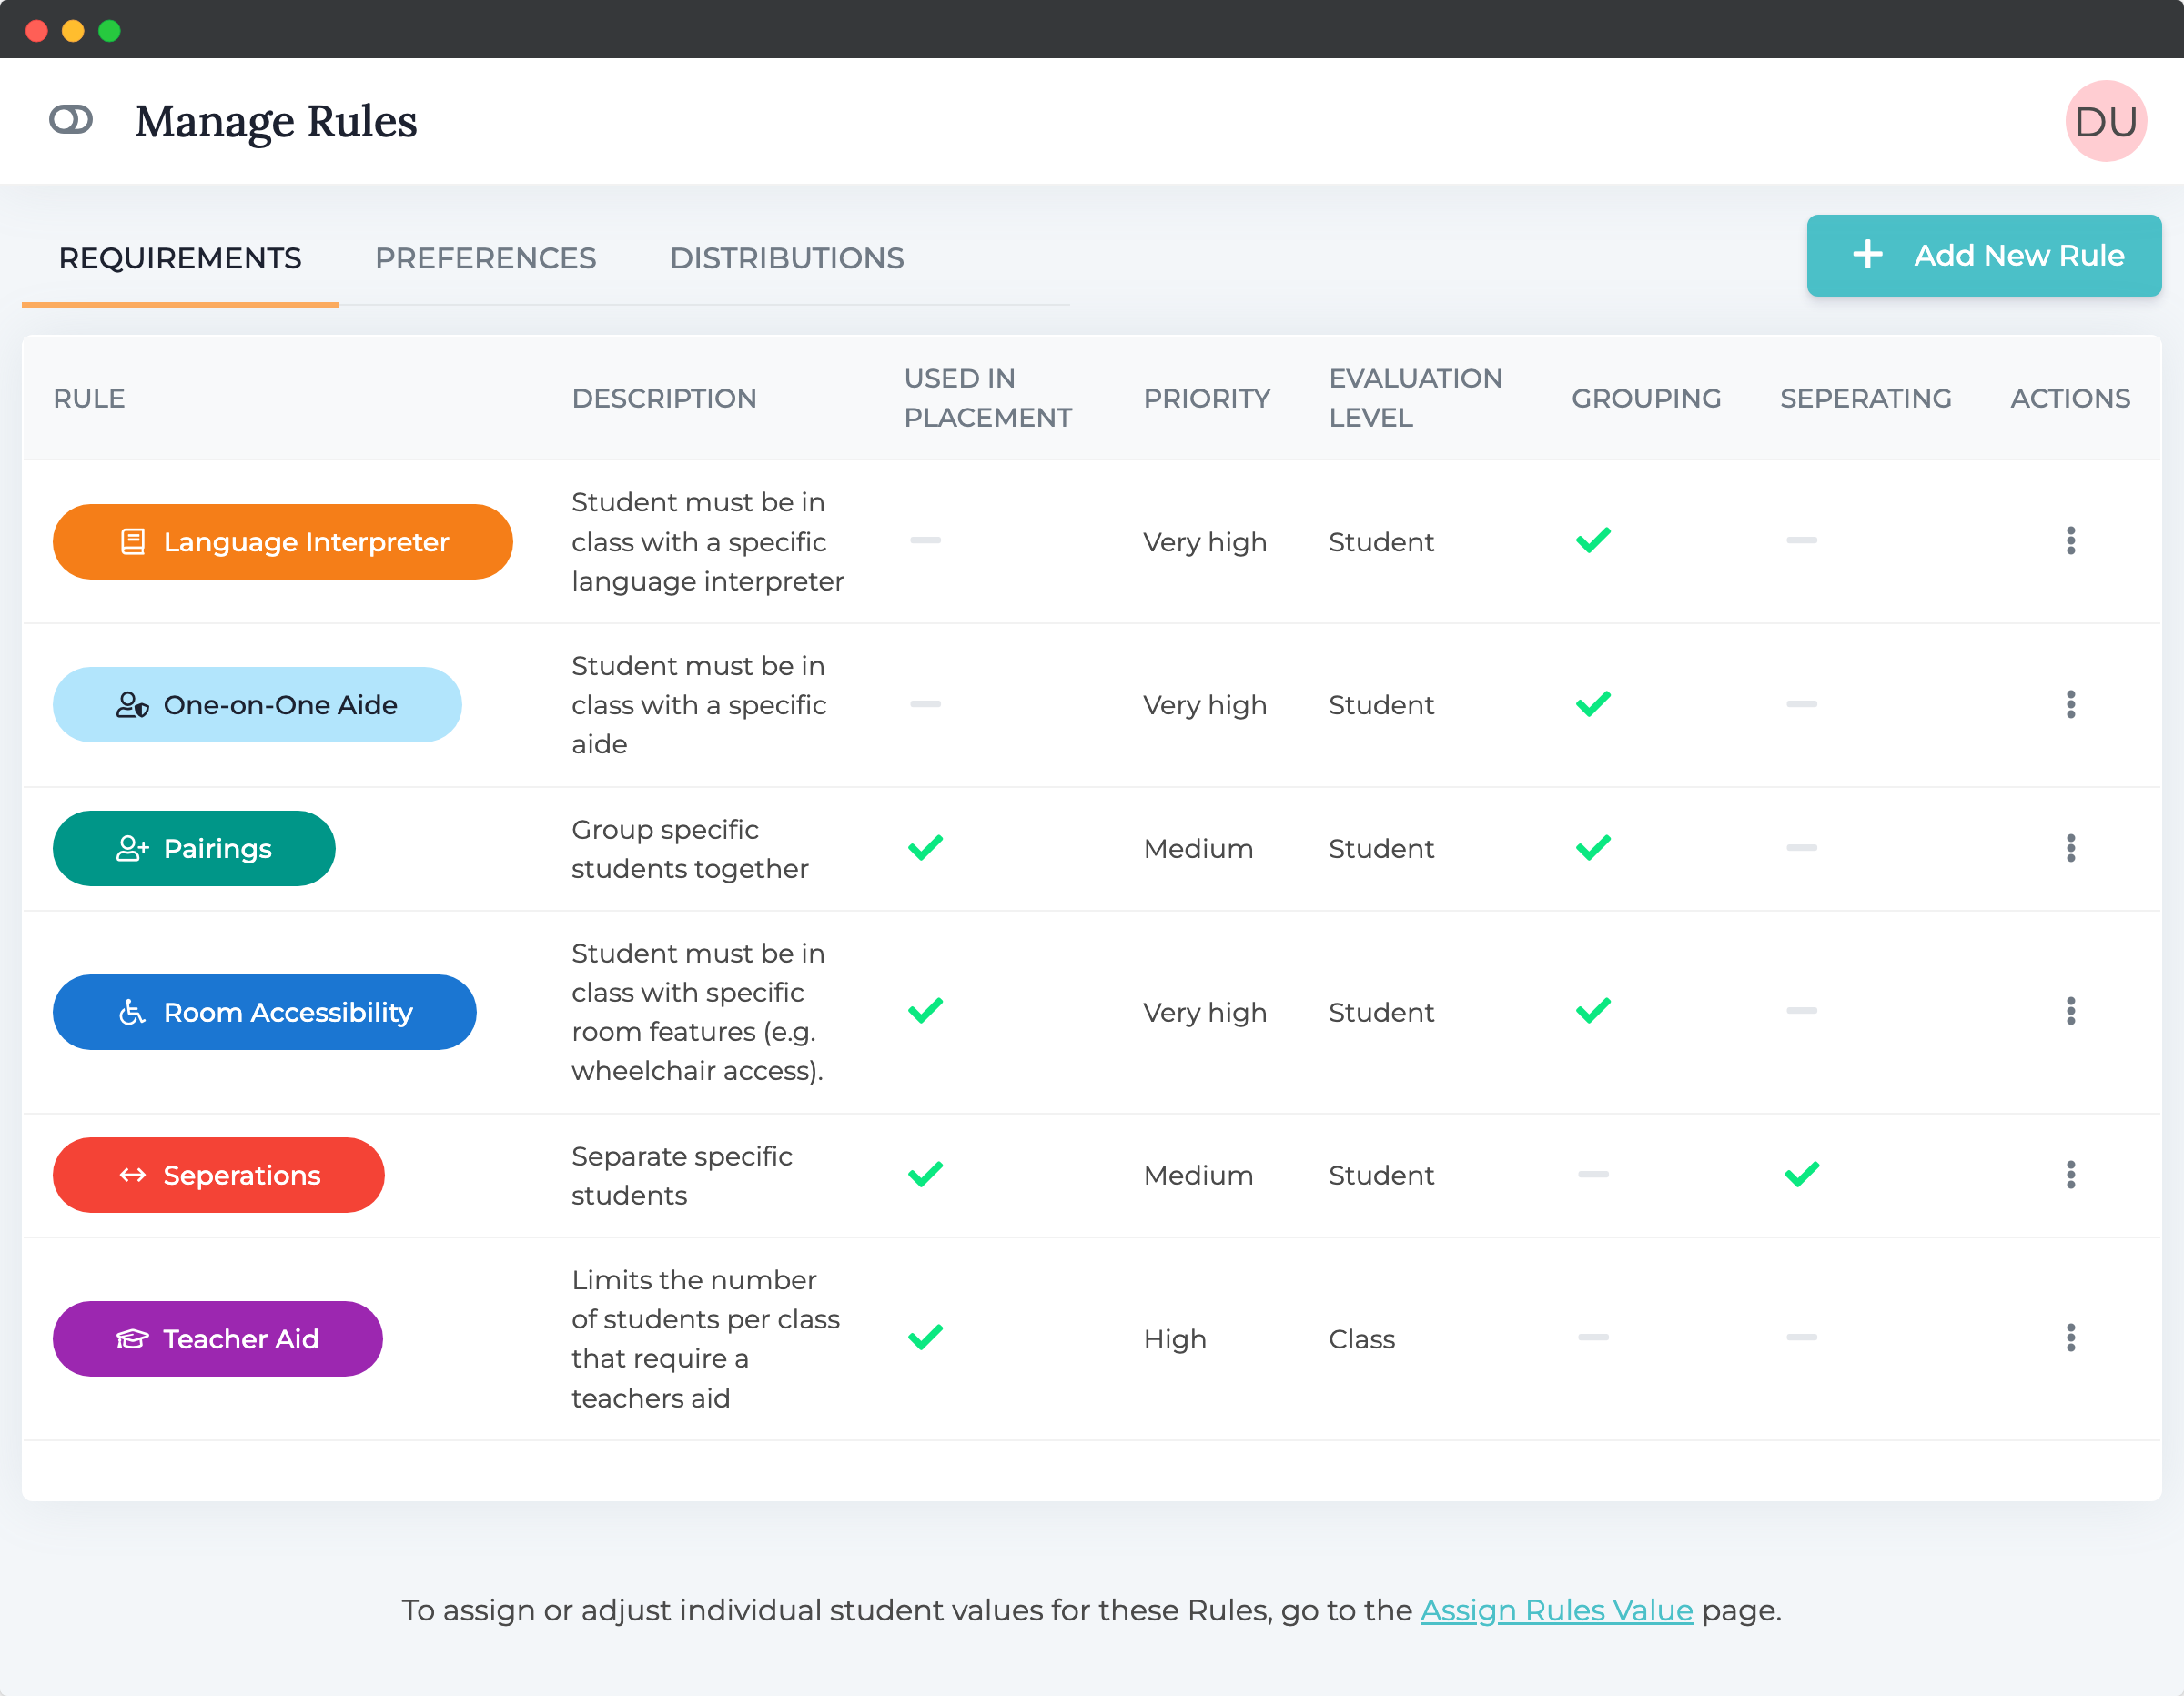2184x1696 pixels.
Task: Follow the Assign Rules Value link
Action: 1556,1610
